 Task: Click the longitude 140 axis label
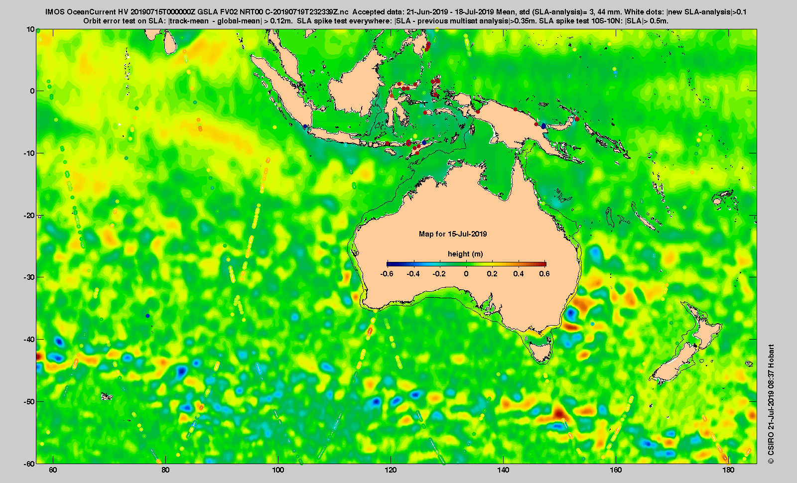point(503,470)
